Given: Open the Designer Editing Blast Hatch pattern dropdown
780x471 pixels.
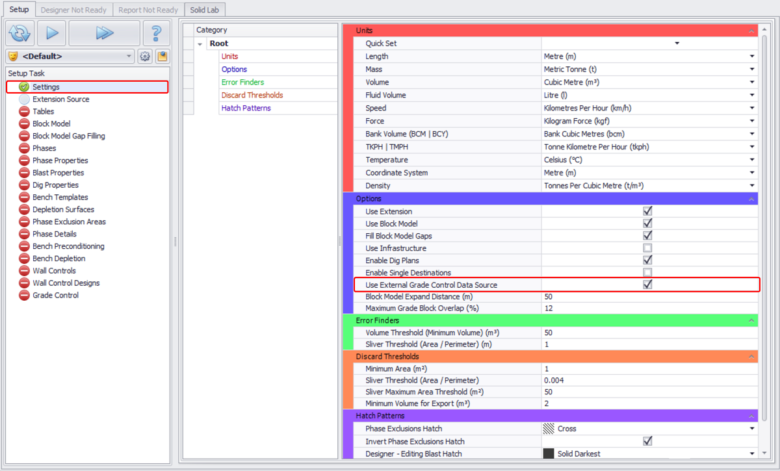Looking at the screenshot, I should pos(751,453).
